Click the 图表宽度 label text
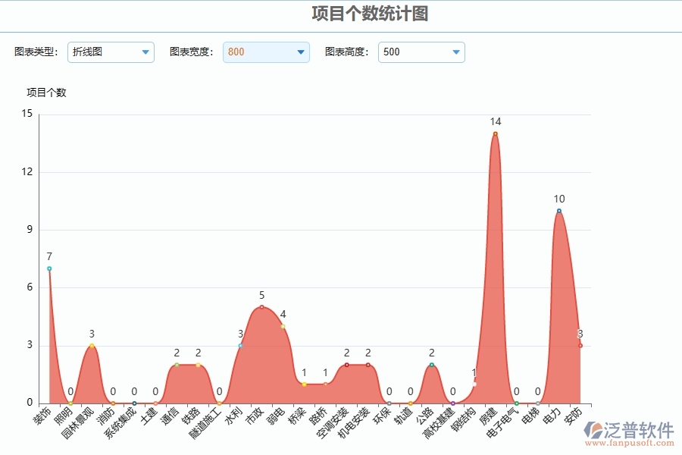Screen dimensions: 682x455 191,52
